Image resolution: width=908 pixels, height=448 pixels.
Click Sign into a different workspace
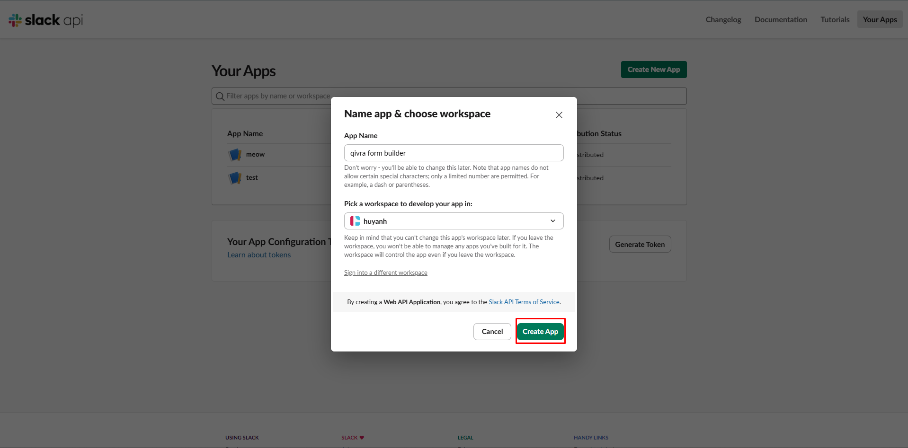click(385, 272)
